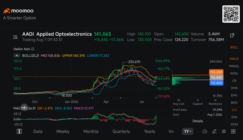
Task: Enable the NVOL indicator
Action: pyautogui.click(x=234, y=74)
